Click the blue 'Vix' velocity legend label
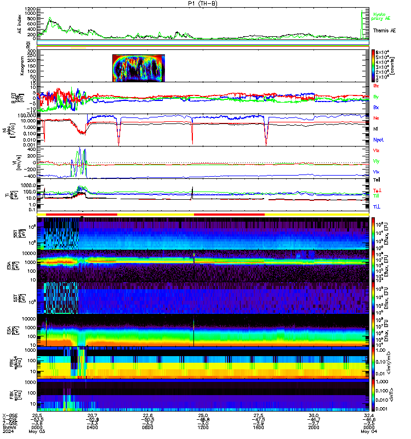 click(x=376, y=172)
